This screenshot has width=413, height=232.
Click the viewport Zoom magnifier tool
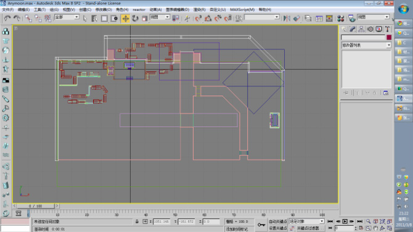(x=368, y=222)
